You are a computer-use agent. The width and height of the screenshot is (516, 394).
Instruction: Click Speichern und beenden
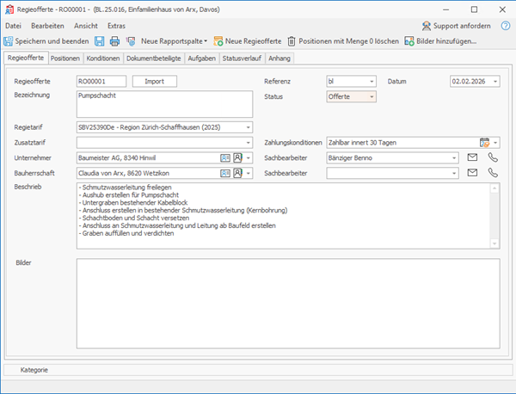pos(46,41)
